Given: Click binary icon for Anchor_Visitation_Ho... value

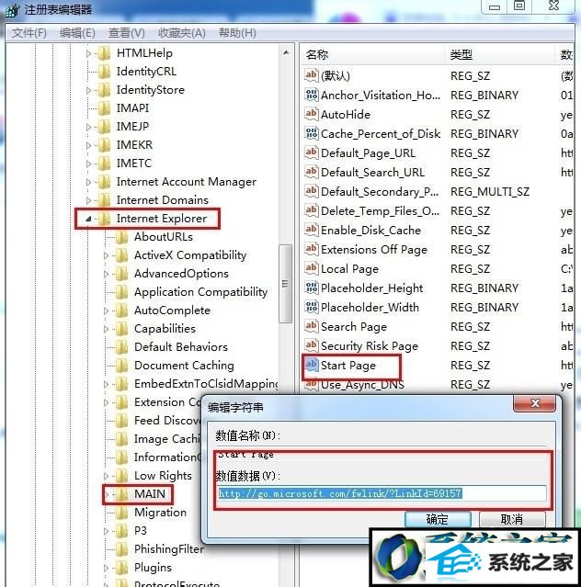Looking at the screenshot, I should pos(312,95).
